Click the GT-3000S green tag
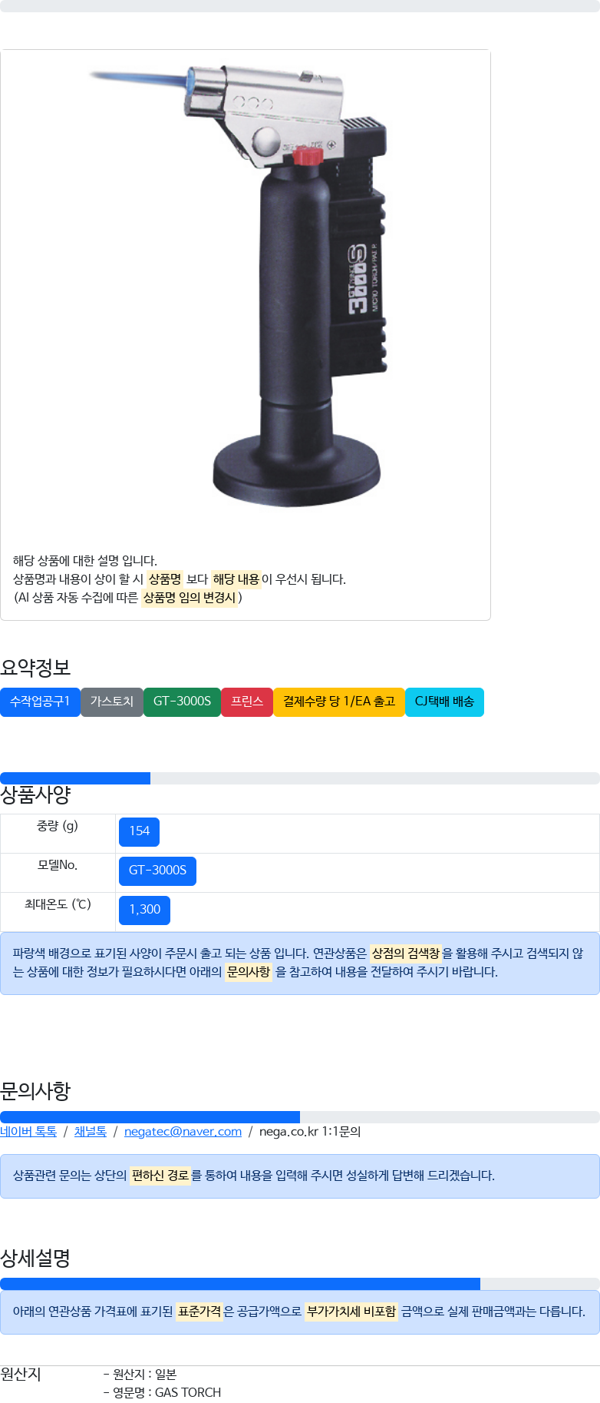This screenshot has width=600, height=1403. (x=182, y=701)
